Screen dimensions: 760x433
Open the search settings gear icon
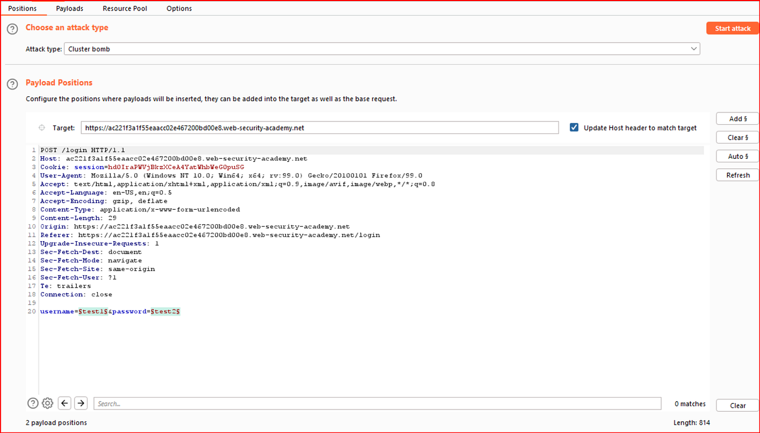pos(47,403)
